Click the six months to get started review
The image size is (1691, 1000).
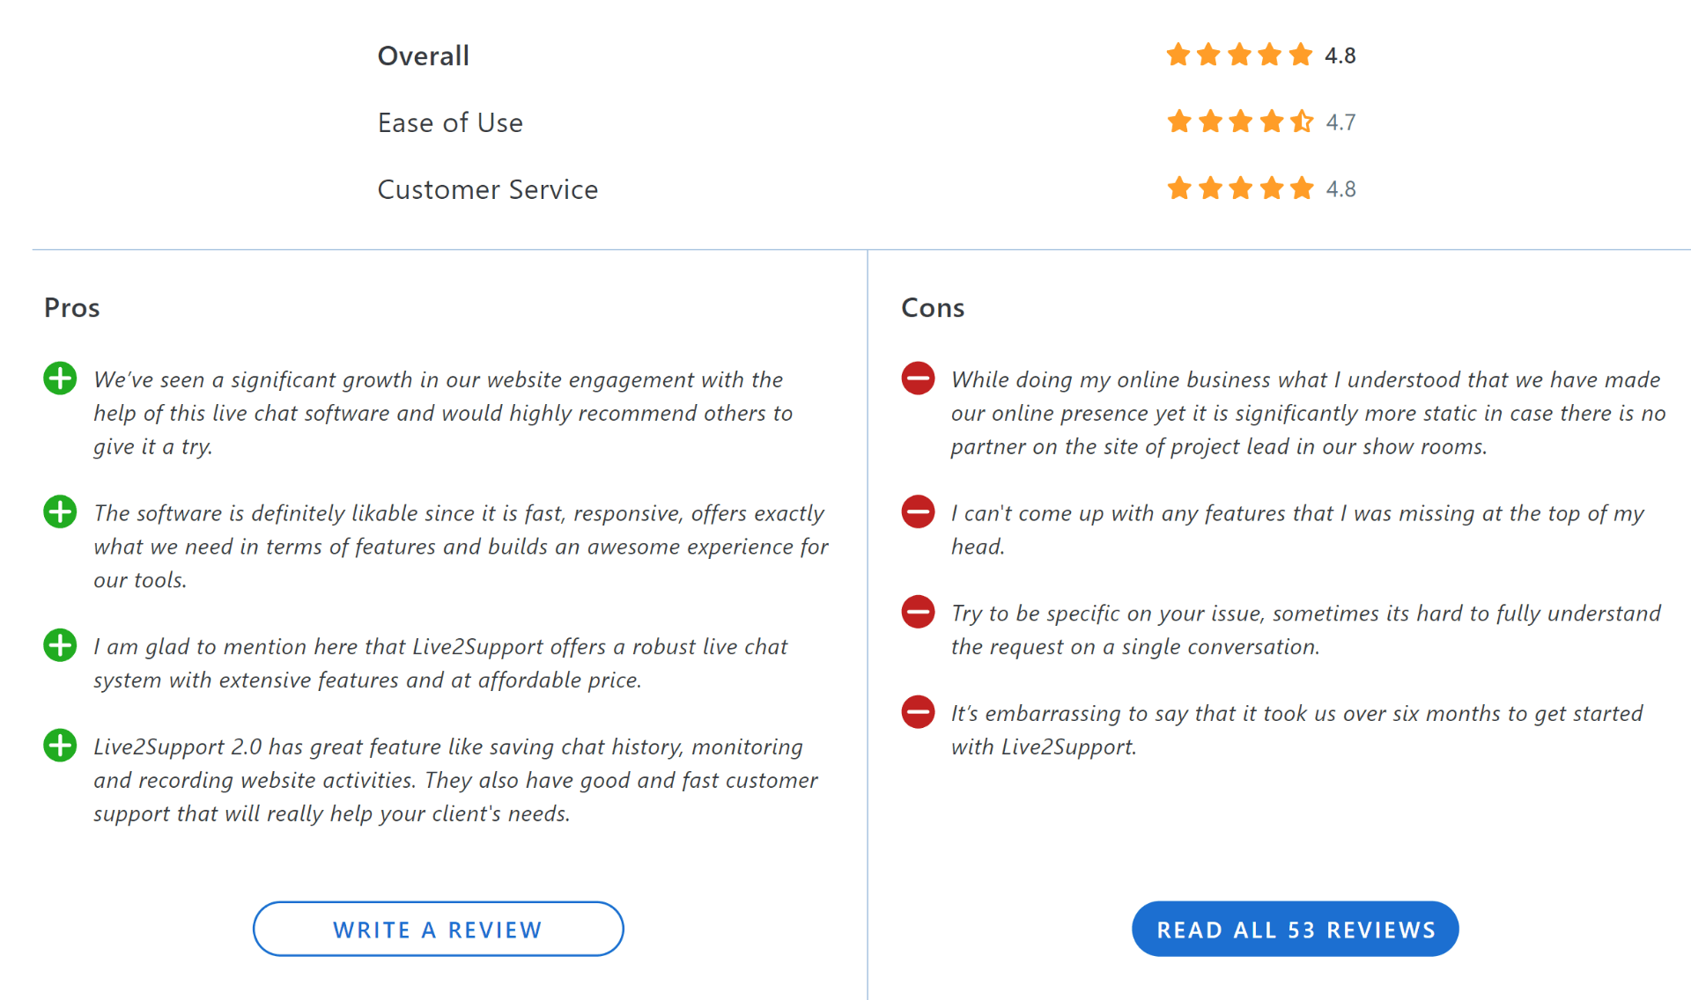(1296, 730)
